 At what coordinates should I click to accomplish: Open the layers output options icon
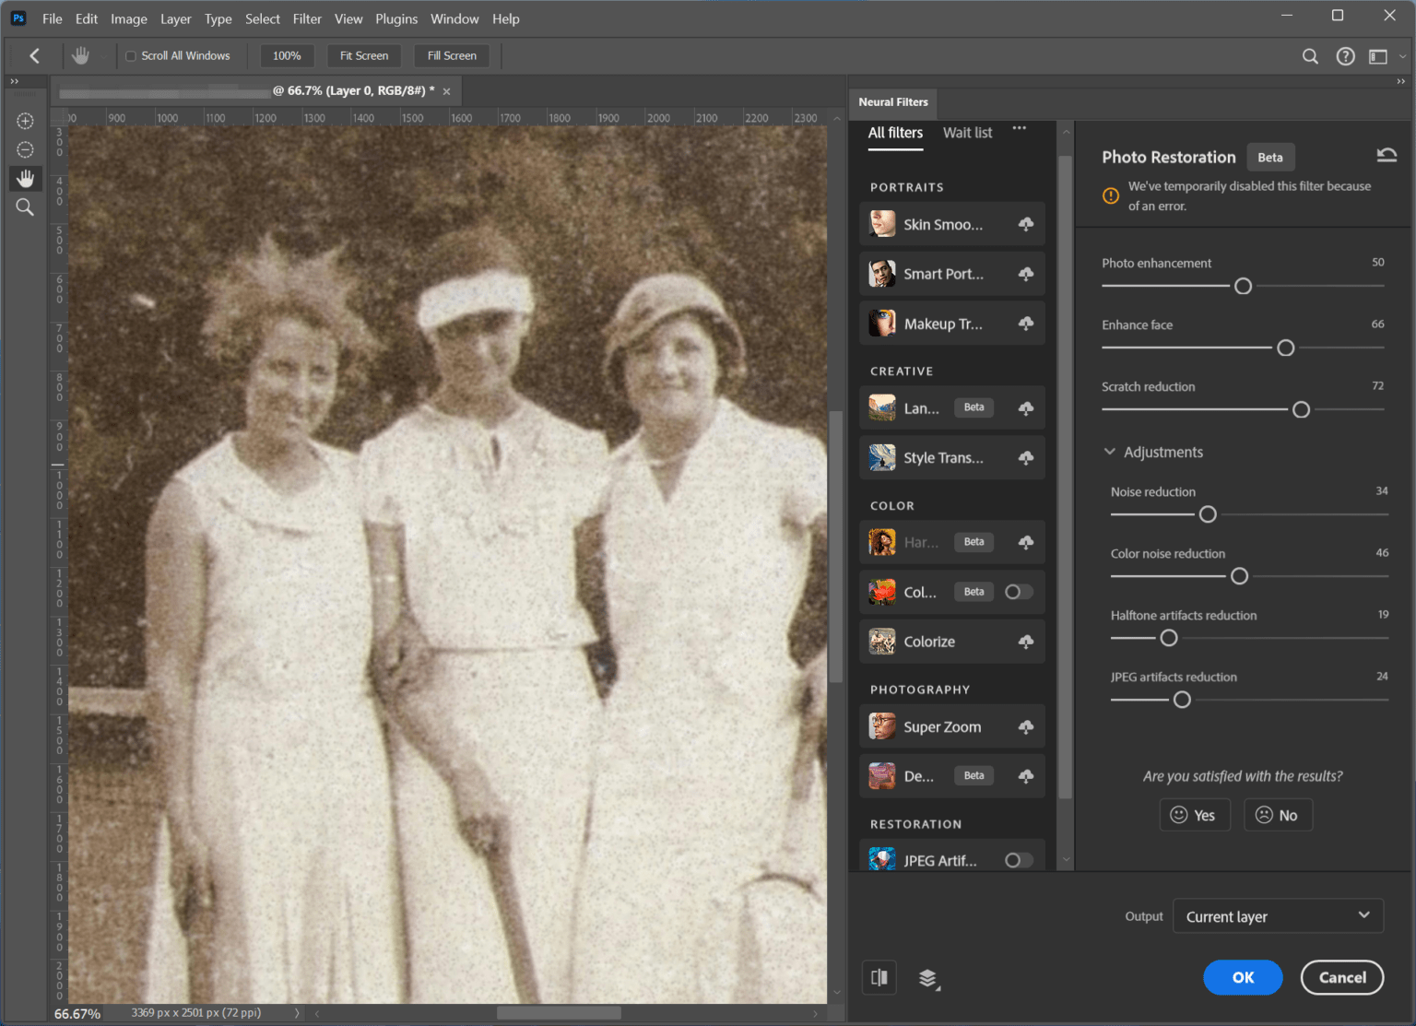(x=928, y=978)
